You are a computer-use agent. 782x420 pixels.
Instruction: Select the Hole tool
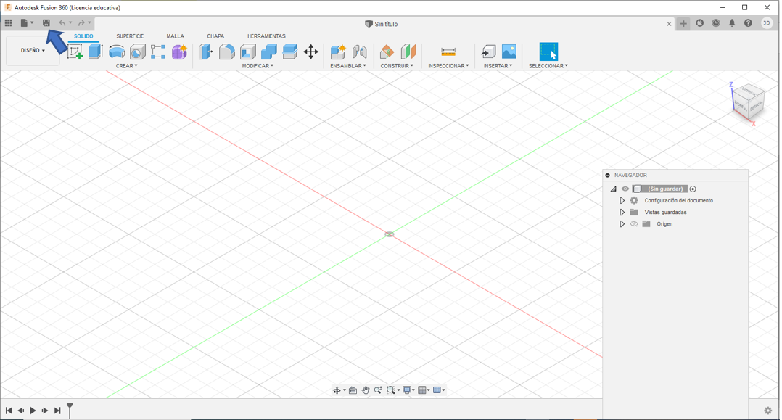pos(137,52)
